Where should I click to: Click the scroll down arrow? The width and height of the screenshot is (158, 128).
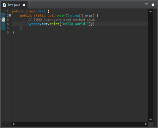click(150, 119)
